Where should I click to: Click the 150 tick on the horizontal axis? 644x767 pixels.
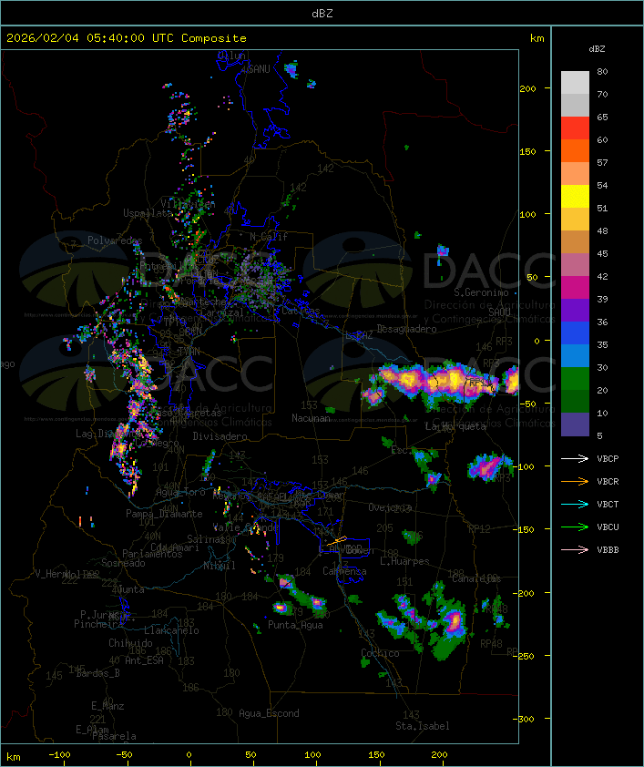tap(376, 755)
